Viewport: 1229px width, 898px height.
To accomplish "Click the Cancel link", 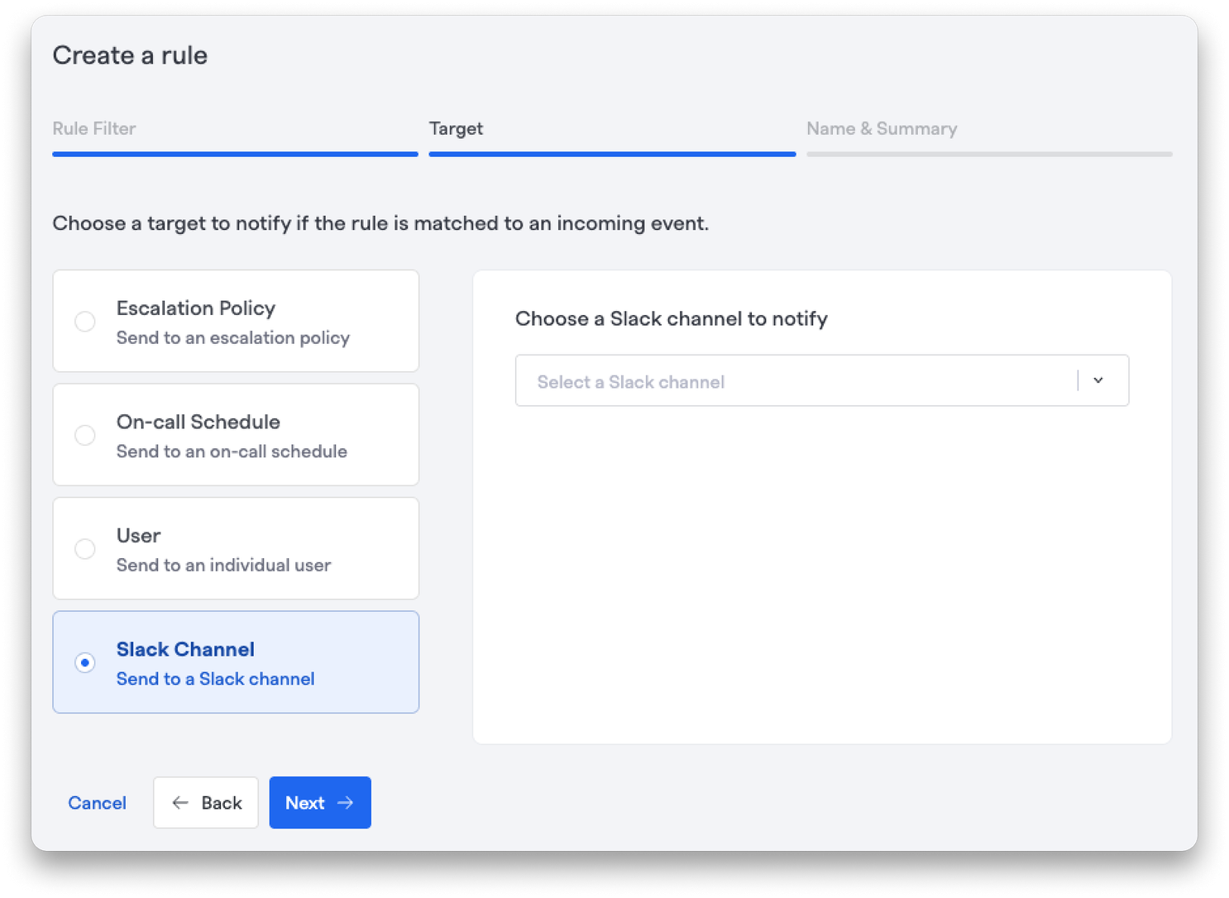I will coord(97,803).
